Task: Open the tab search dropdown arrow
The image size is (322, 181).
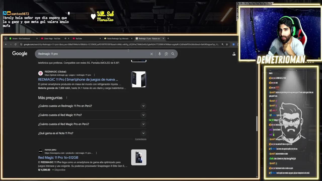Action: point(6,38)
